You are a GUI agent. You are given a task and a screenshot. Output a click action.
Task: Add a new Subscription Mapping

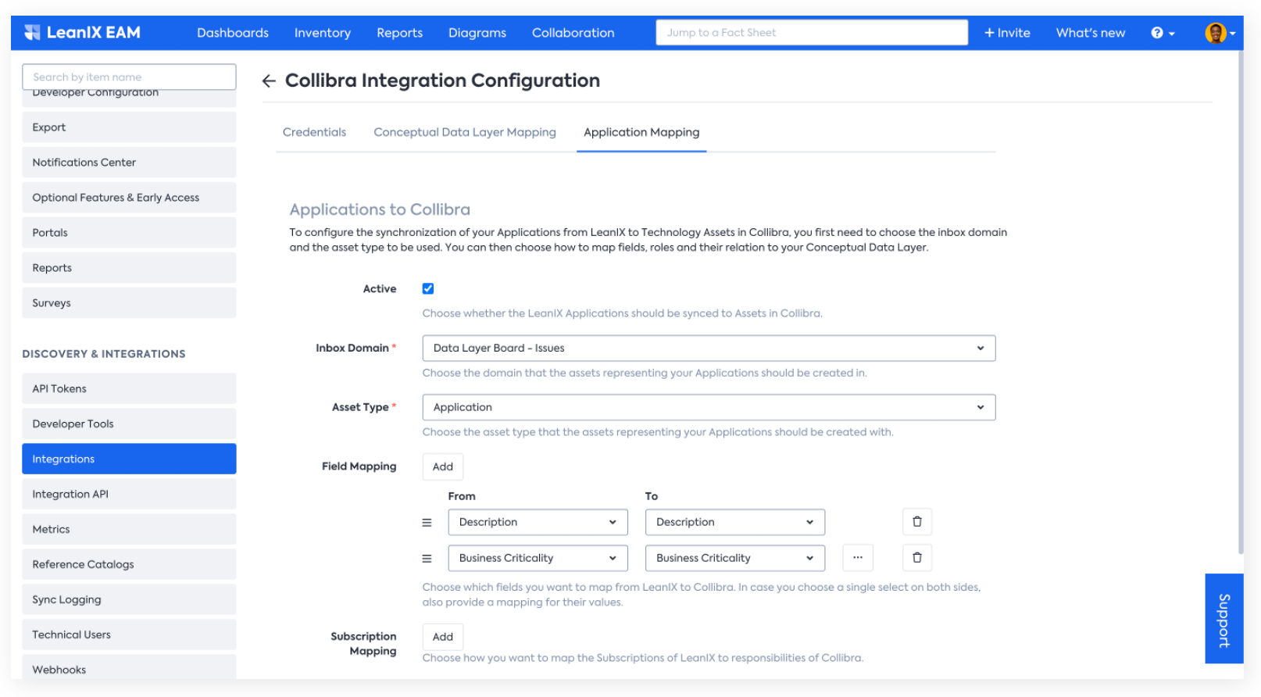click(x=443, y=638)
